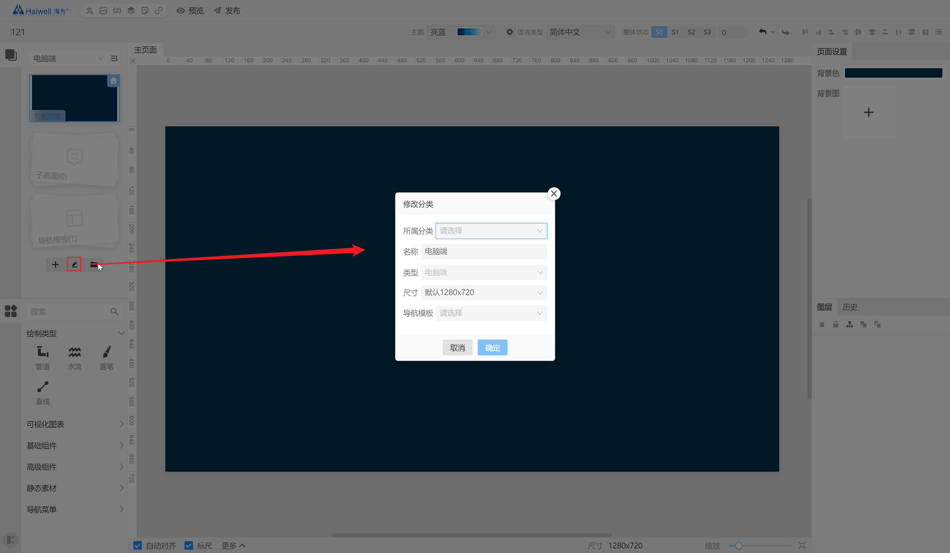Click the undo arrow icon
The height and width of the screenshot is (553, 950).
coord(763,32)
